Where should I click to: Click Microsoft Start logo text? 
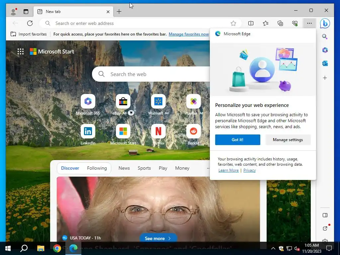coord(56,51)
